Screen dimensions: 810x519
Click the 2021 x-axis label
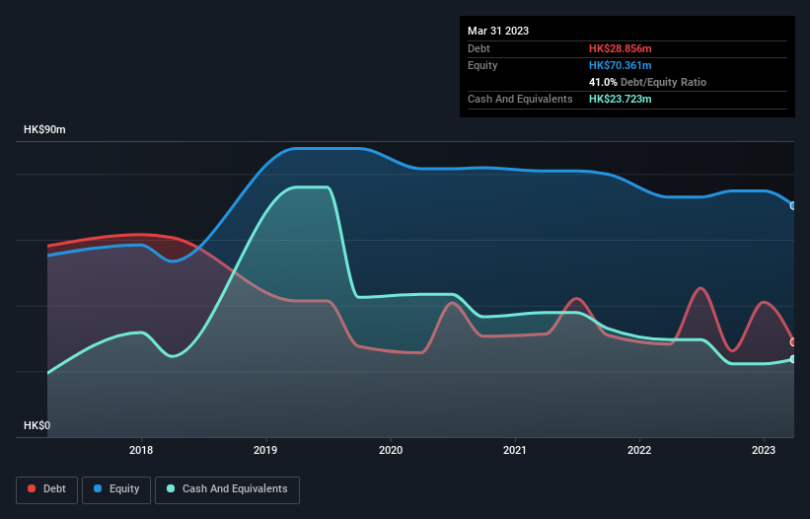pyautogui.click(x=515, y=450)
